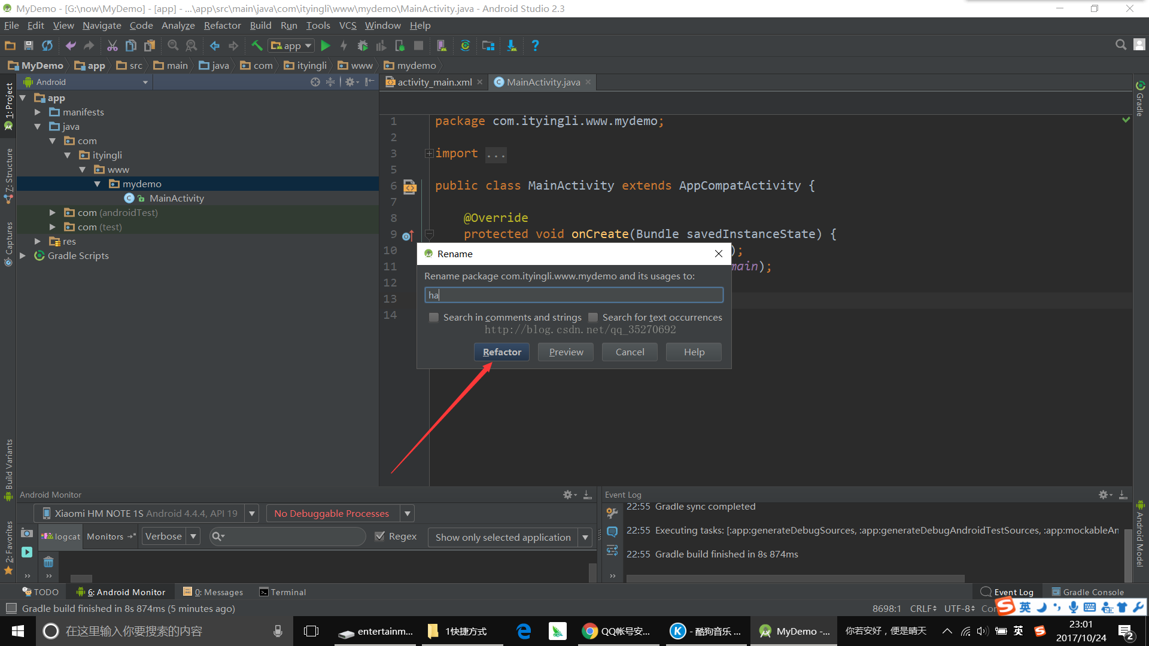Expand Gradle Scripts node
The image size is (1149, 646).
pos(23,255)
